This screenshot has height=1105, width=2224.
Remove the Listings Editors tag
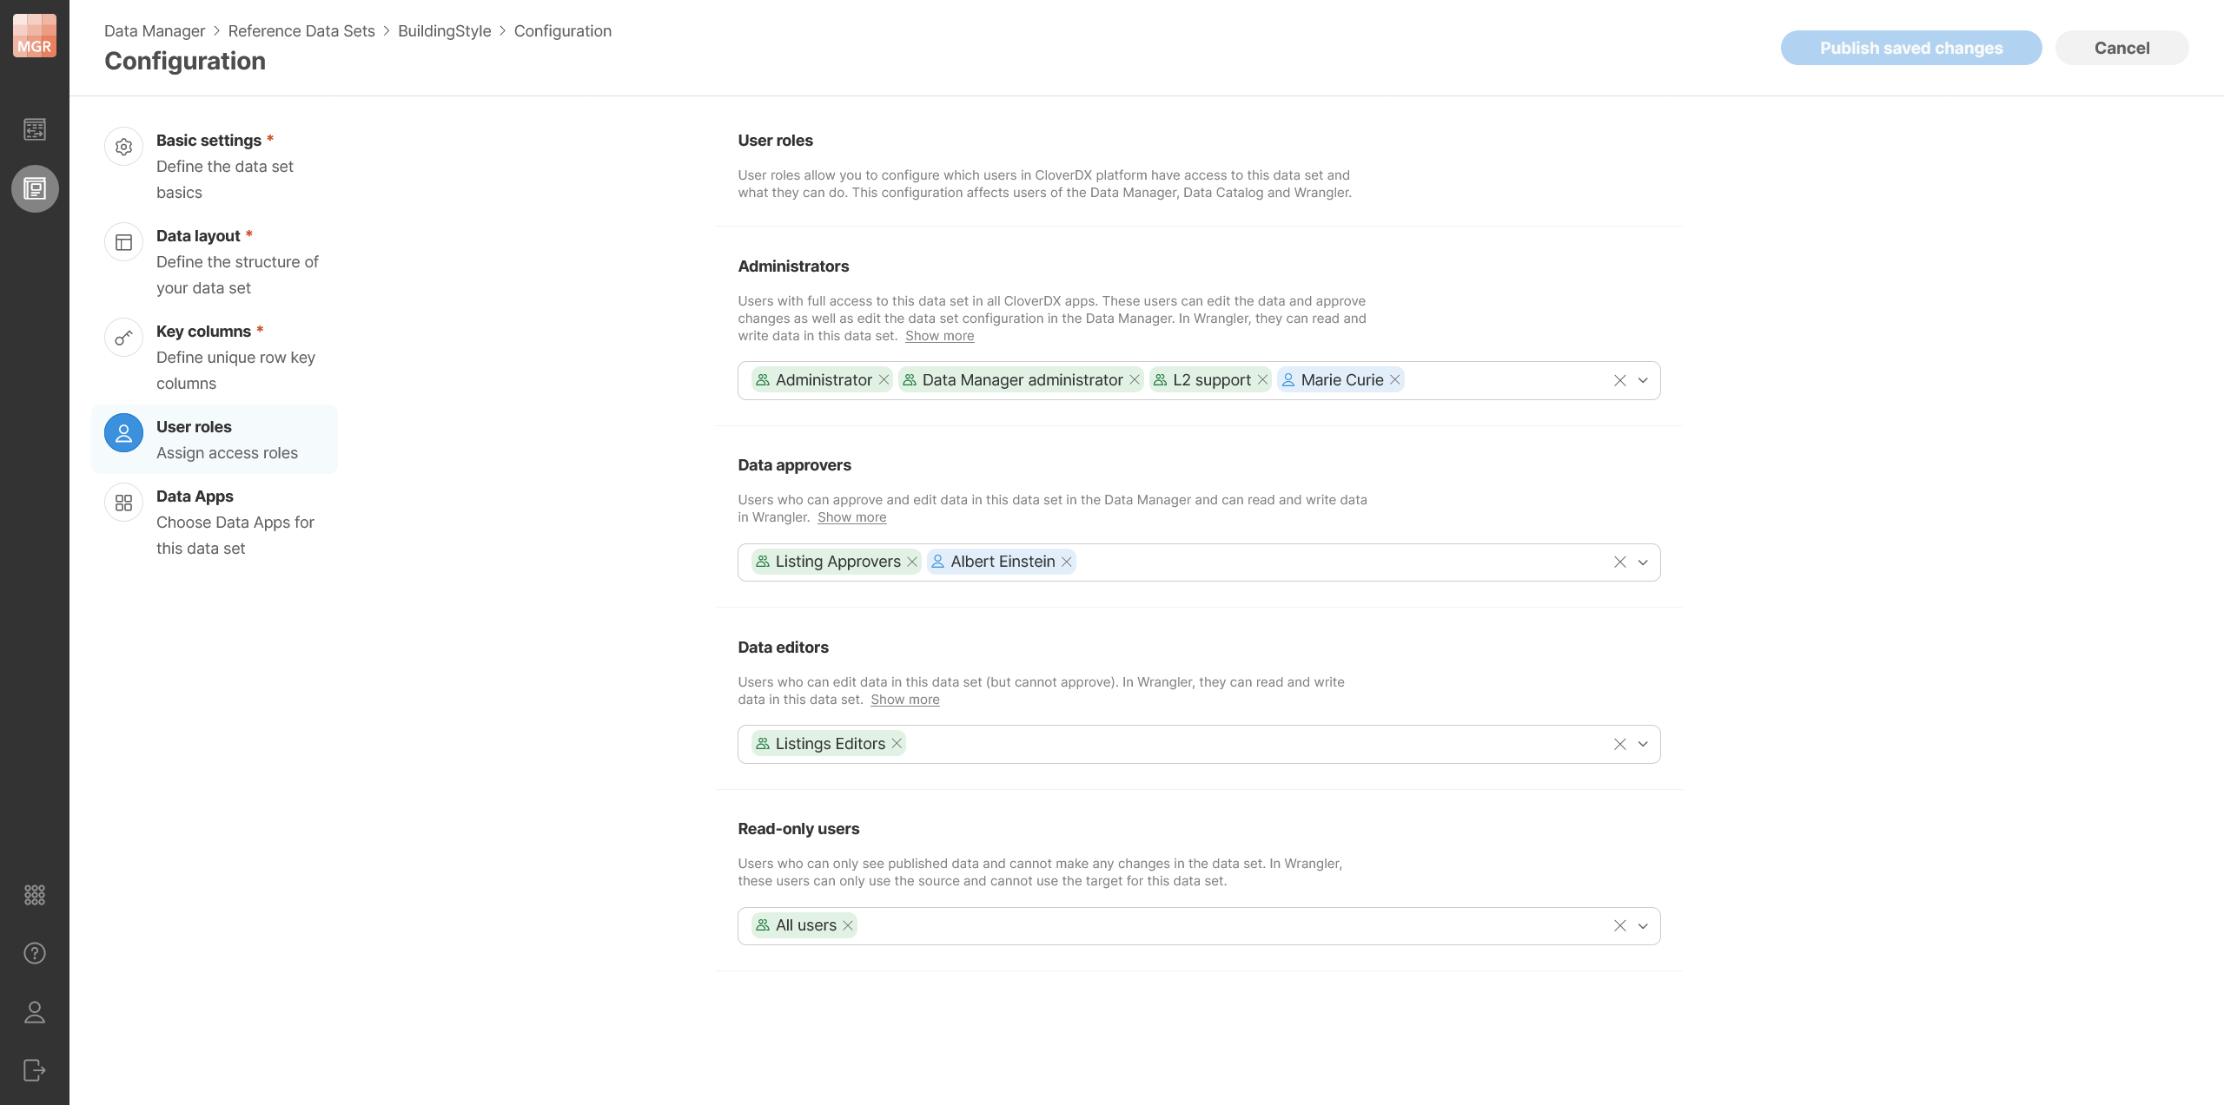click(897, 744)
